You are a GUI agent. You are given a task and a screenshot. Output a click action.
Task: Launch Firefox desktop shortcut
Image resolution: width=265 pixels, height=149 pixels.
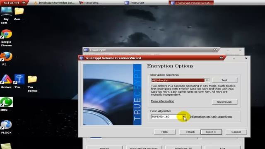(x=6, y=59)
